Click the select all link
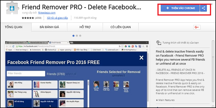The height and width of the screenshot is (108, 216). click(71, 74)
